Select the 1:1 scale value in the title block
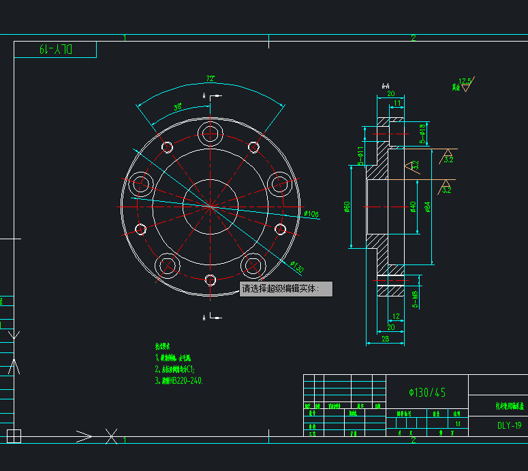 [x=458, y=424]
